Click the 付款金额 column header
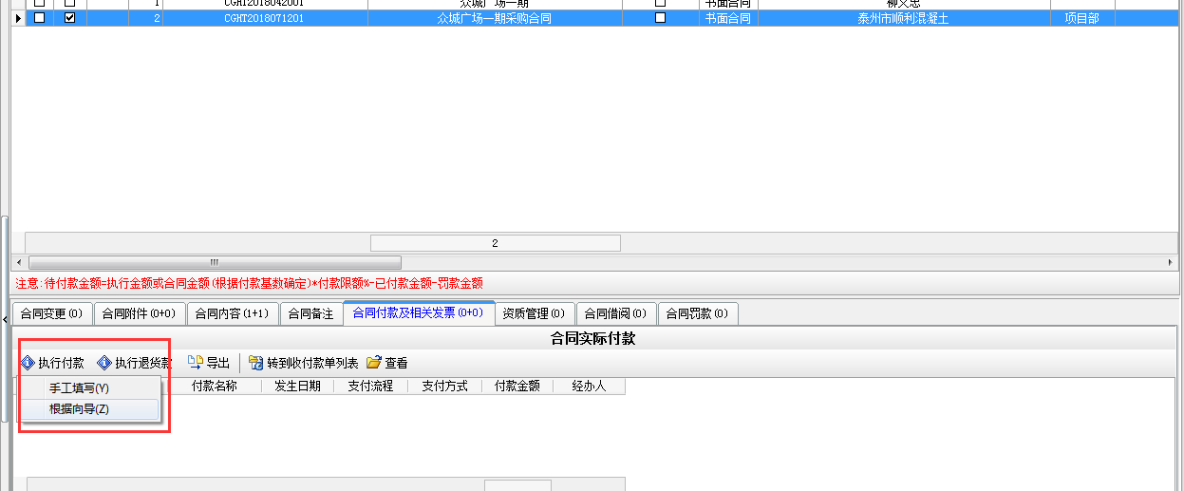 (x=517, y=387)
